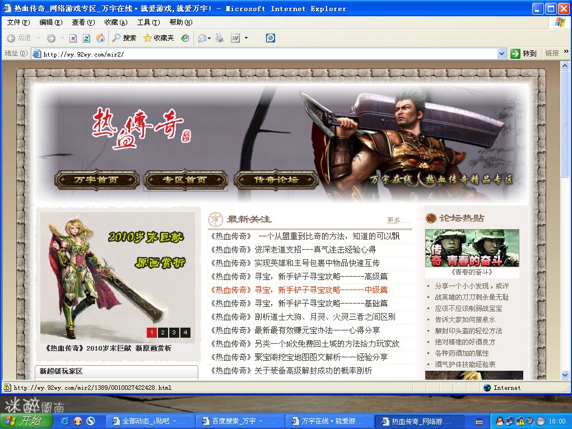Switch to 全部动态_i贴吧 taskbar window

(x=150, y=421)
